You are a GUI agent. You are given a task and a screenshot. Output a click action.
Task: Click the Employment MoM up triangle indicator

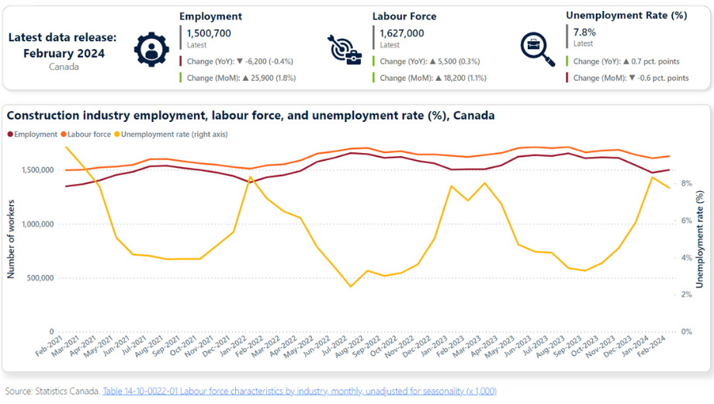pyautogui.click(x=245, y=78)
